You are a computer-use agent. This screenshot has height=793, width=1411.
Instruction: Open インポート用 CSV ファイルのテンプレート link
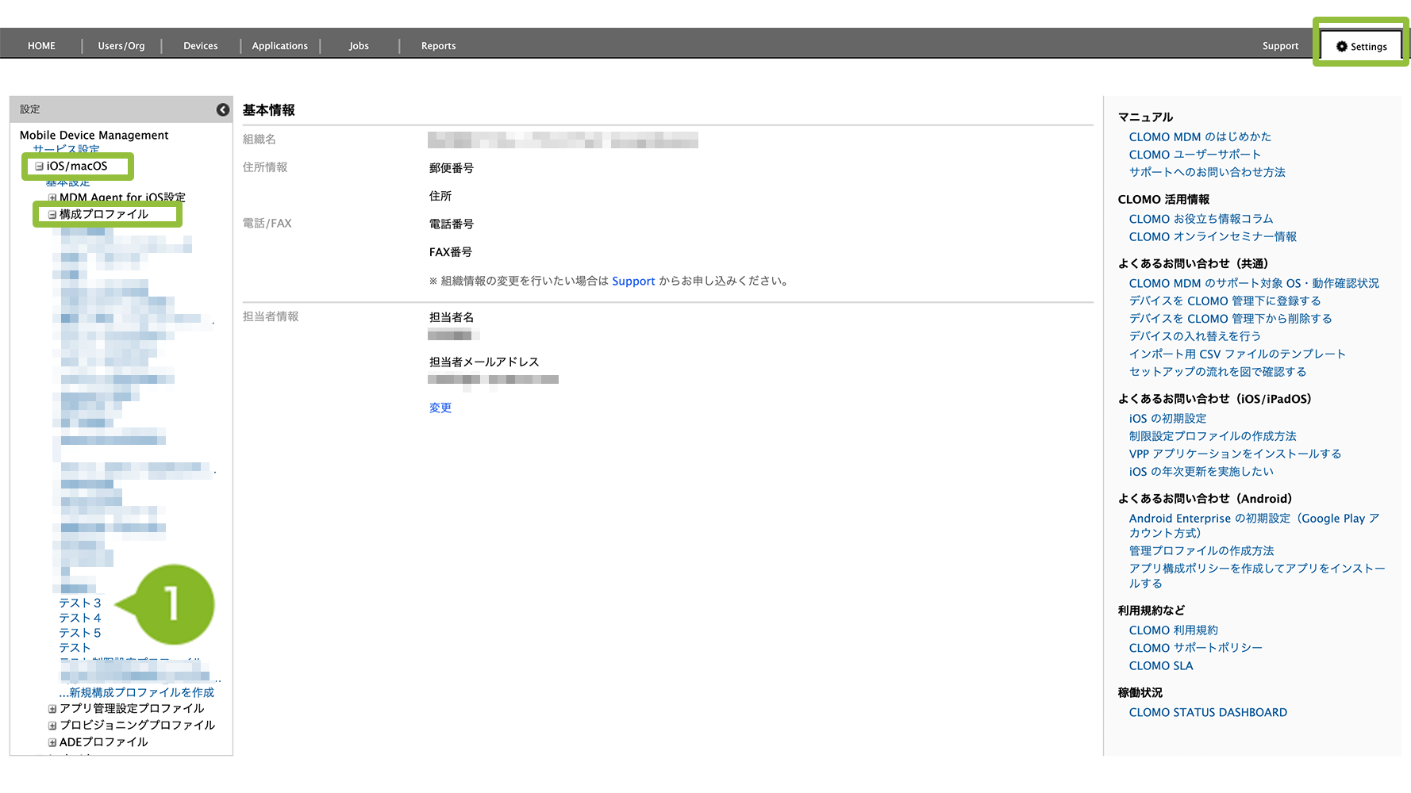tap(1237, 354)
